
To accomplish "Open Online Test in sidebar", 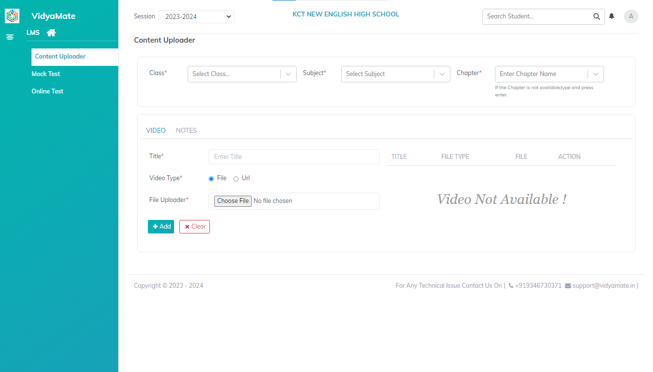I will coord(48,92).
